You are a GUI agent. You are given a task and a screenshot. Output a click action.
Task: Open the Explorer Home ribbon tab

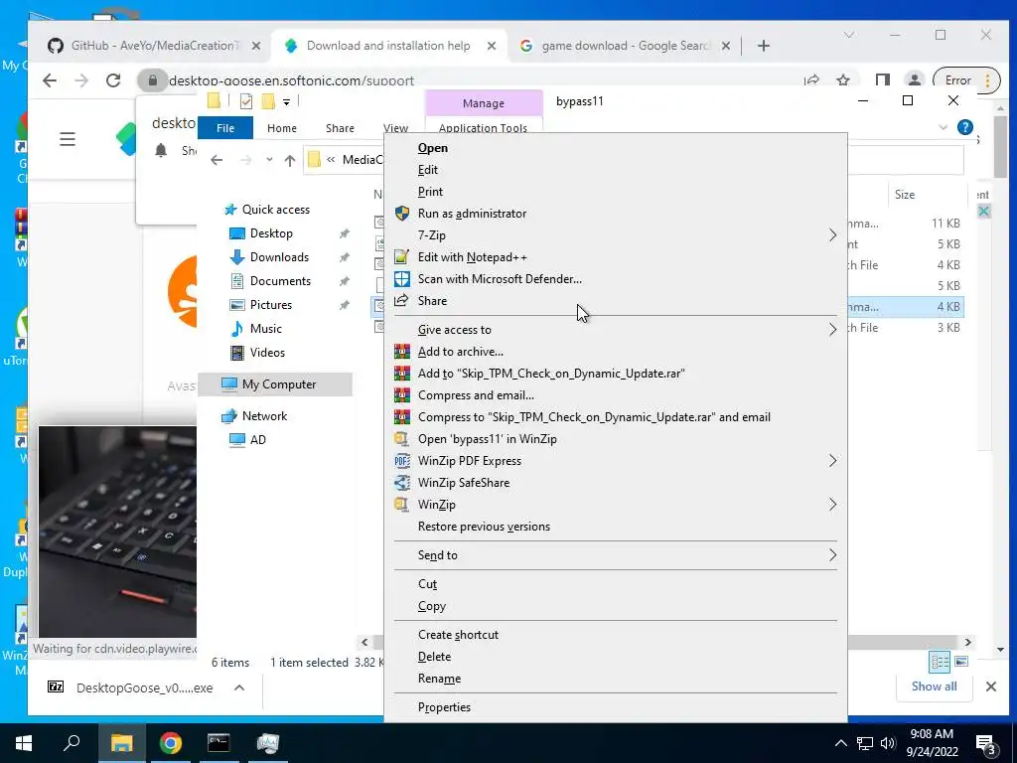pos(281,128)
